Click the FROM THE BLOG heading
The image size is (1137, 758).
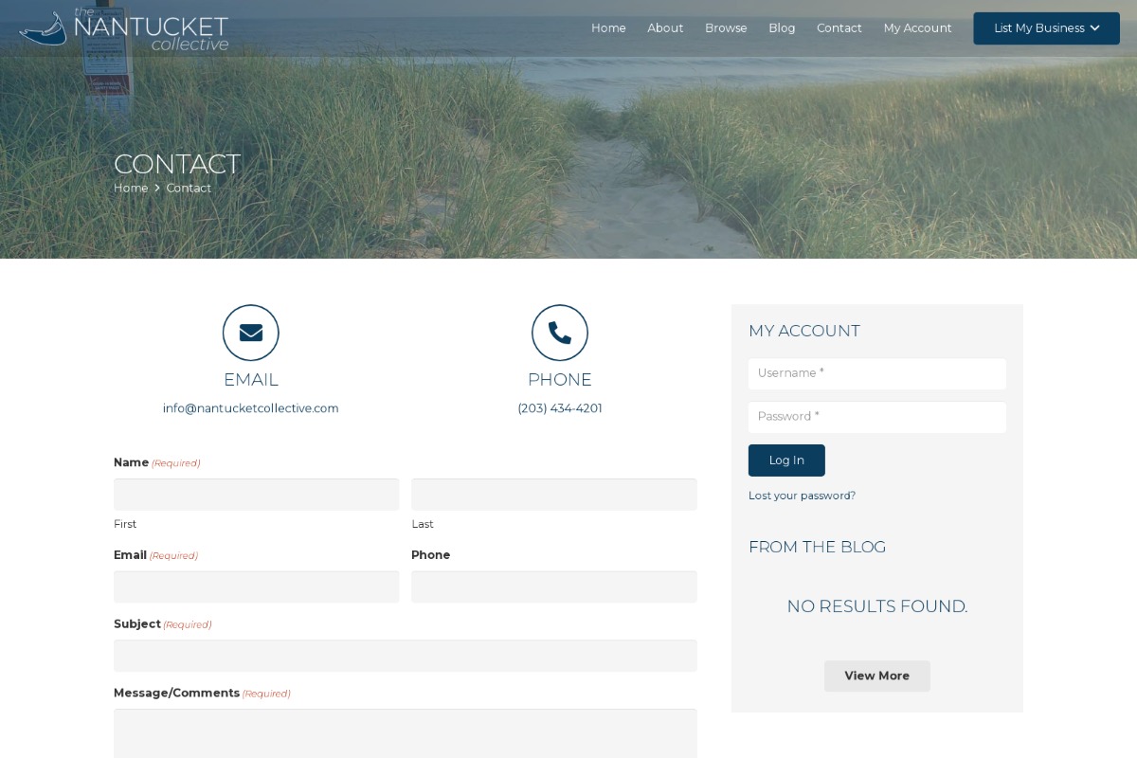point(818,547)
